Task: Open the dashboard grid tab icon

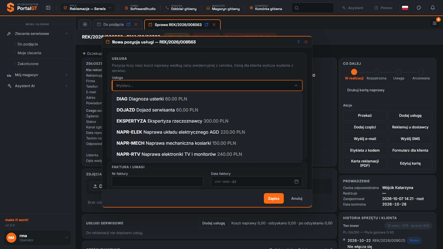Action: [85, 24]
